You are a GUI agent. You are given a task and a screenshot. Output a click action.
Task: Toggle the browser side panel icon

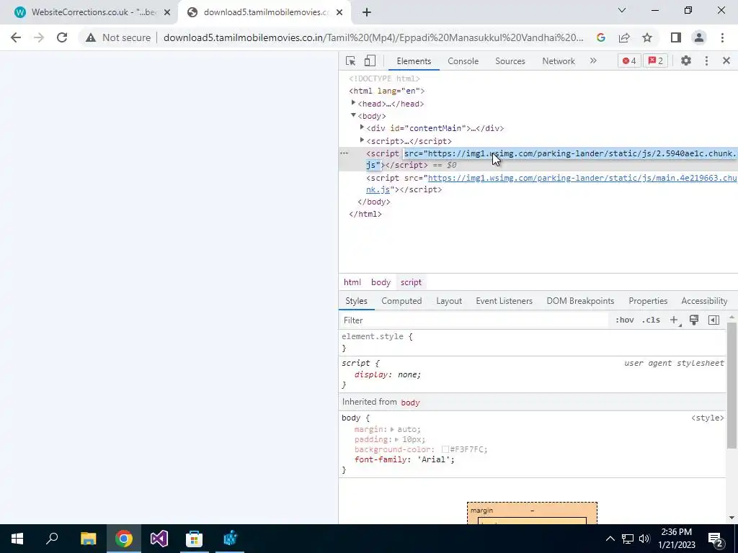pyautogui.click(x=676, y=37)
